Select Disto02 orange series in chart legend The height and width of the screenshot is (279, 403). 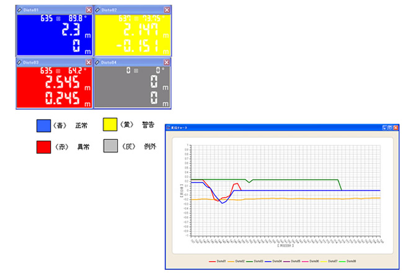coord(236,261)
